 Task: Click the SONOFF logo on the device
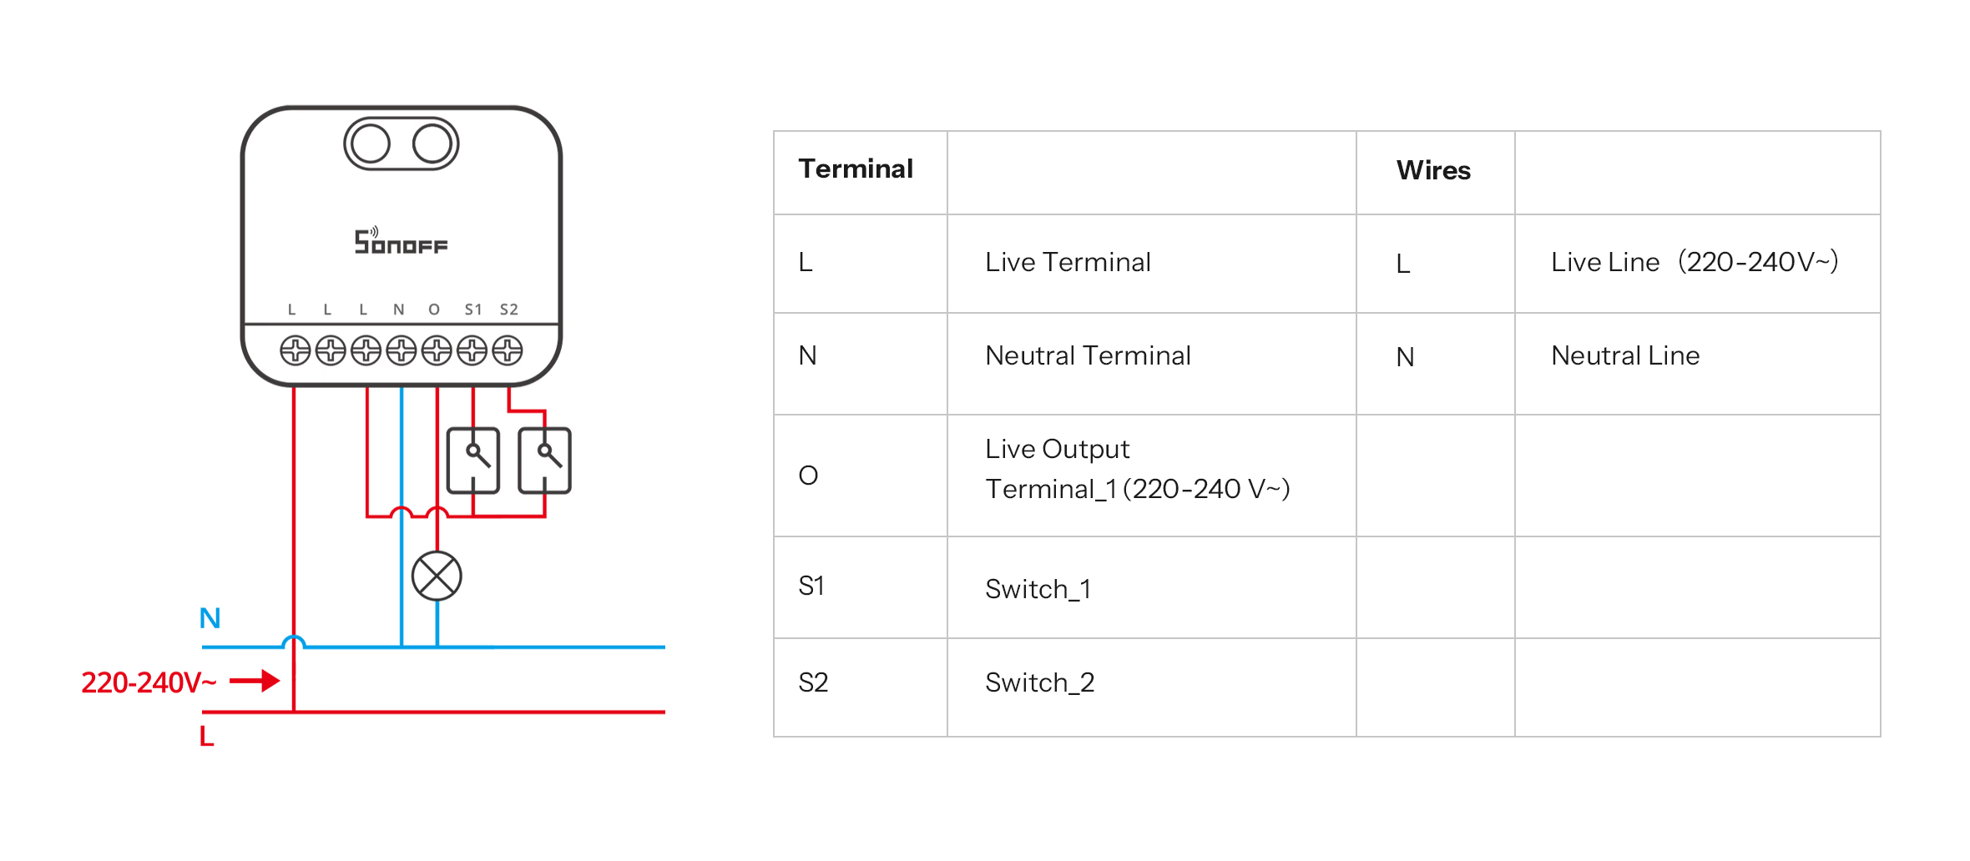tap(401, 242)
